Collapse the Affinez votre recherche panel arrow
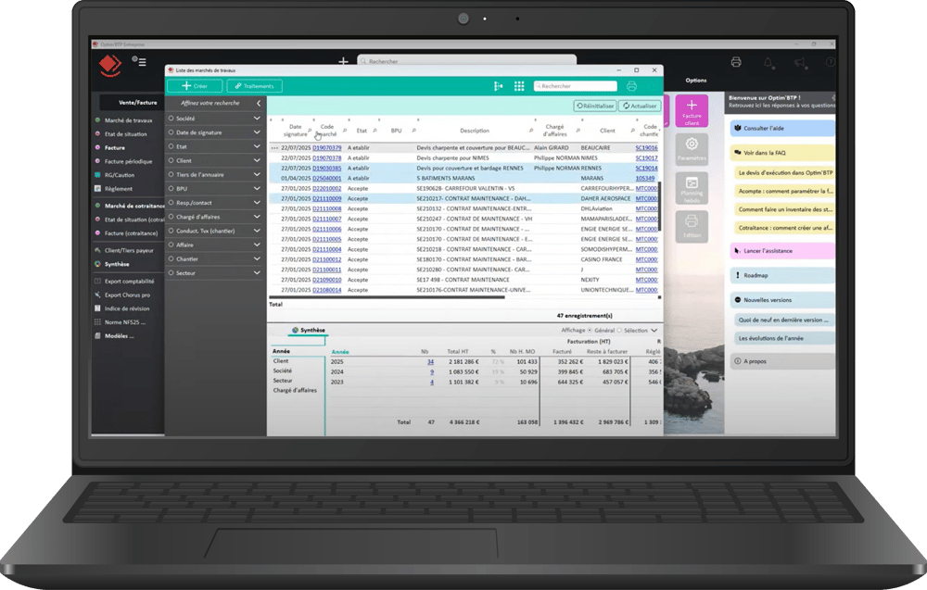 (x=259, y=104)
